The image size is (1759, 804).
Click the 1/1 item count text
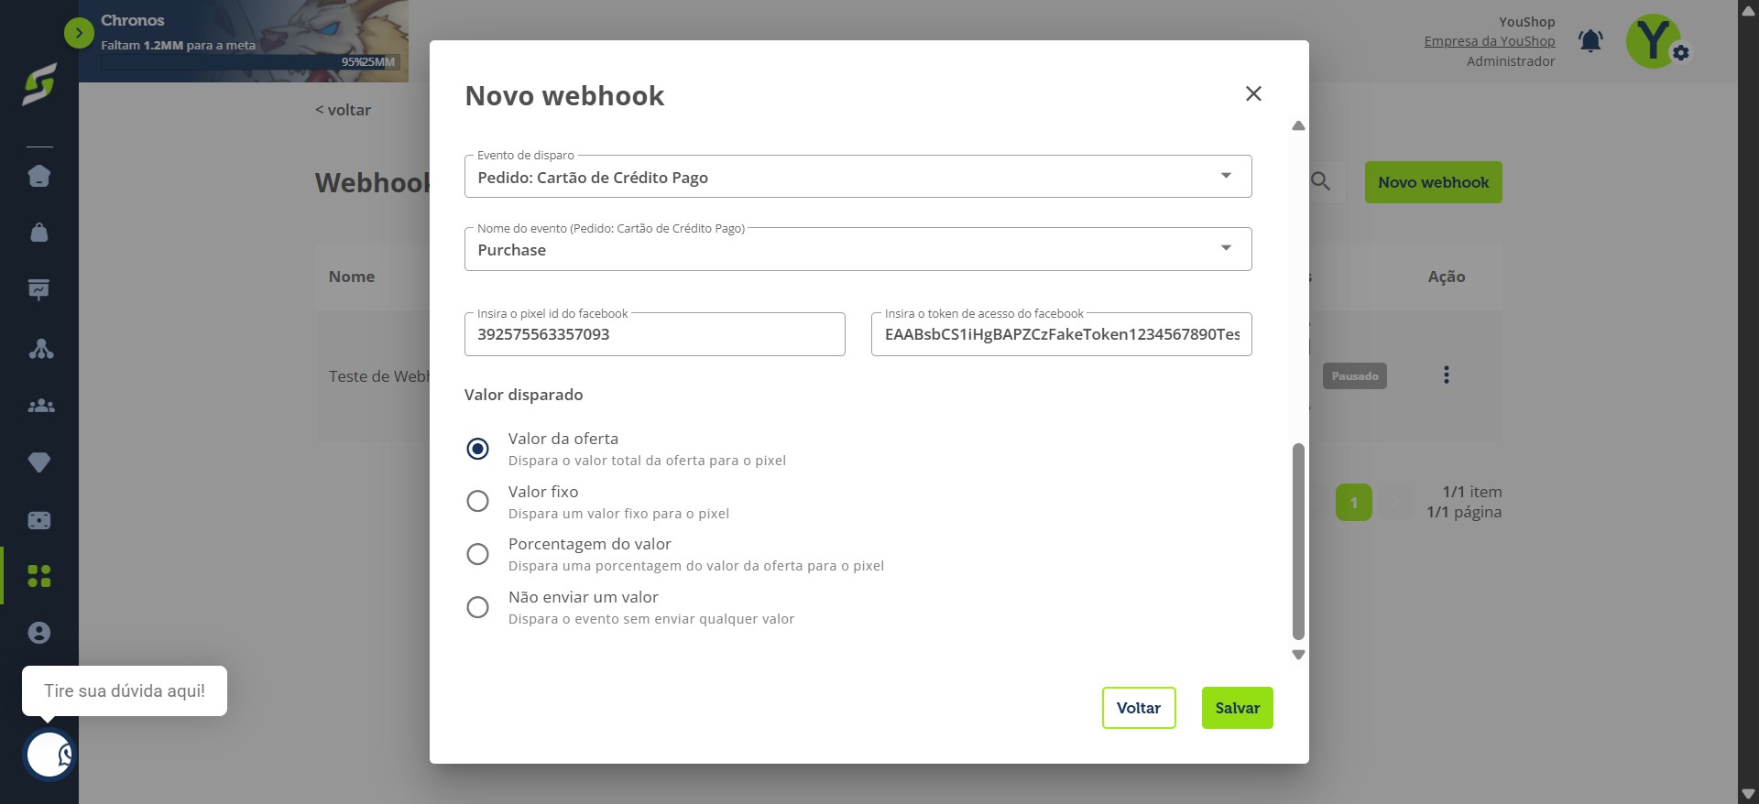[x=1472, y=492]
